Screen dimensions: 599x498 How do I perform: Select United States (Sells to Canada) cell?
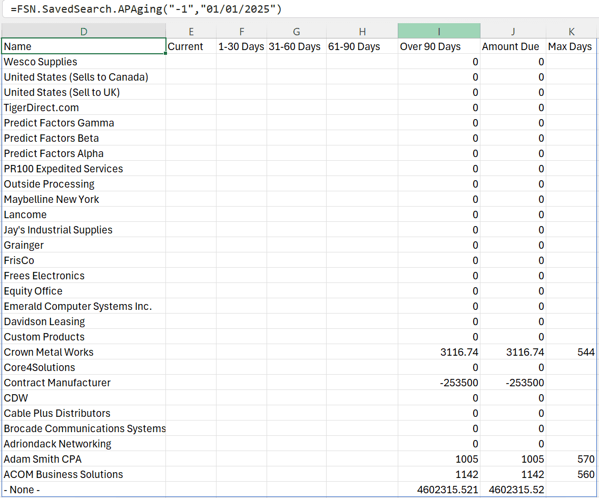coord(84,77)
